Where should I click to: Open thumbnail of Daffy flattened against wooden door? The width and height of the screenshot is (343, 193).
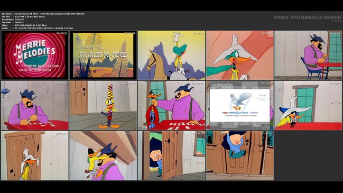pyautogui.click(x=35, y=156)
